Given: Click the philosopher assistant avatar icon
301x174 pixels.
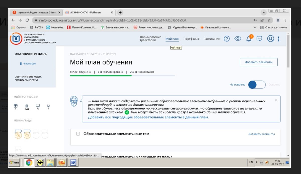Looking at the screenshot, I should 74,101.
